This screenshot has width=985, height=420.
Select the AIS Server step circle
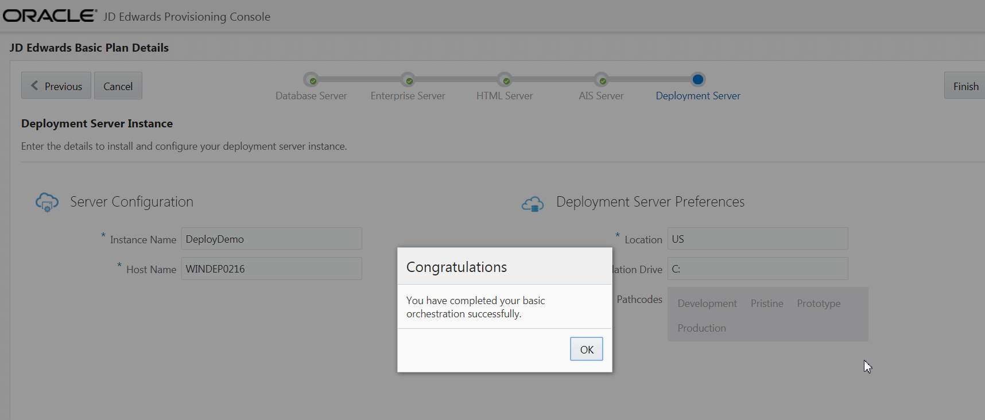(602, 80)
